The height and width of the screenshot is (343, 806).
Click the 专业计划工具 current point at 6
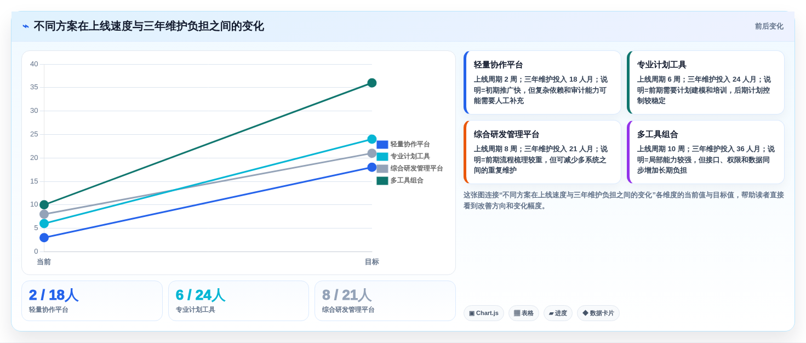(44, 224)
